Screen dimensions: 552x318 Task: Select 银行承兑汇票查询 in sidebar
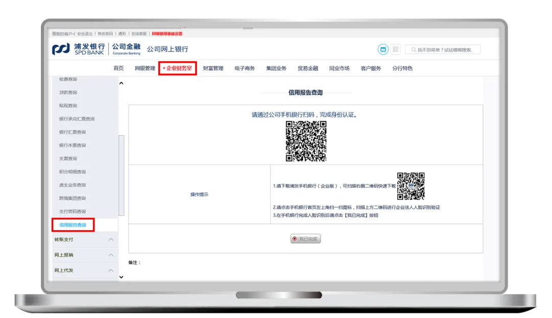click(77, 119)
